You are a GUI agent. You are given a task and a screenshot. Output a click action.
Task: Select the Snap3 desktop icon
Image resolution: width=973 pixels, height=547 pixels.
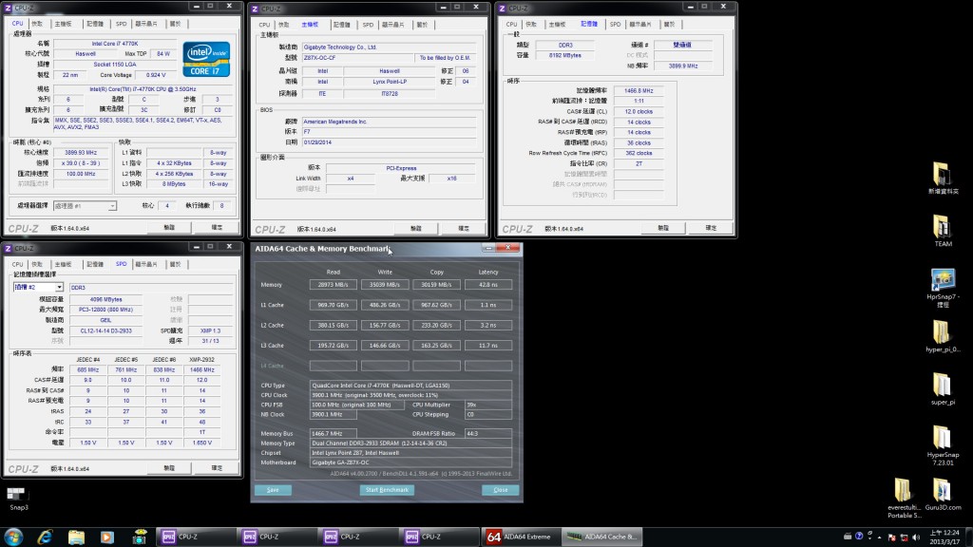click(18, 499)
